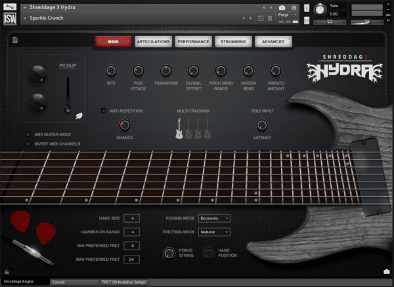Go to the previous instrument with the arrow

pyautogui.click(x=264, y=8)
